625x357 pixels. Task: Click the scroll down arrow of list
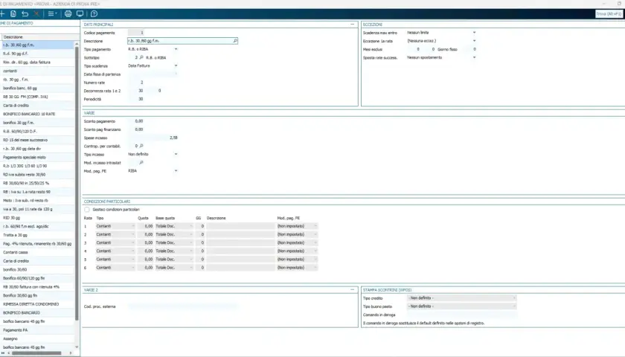(77, 347)
